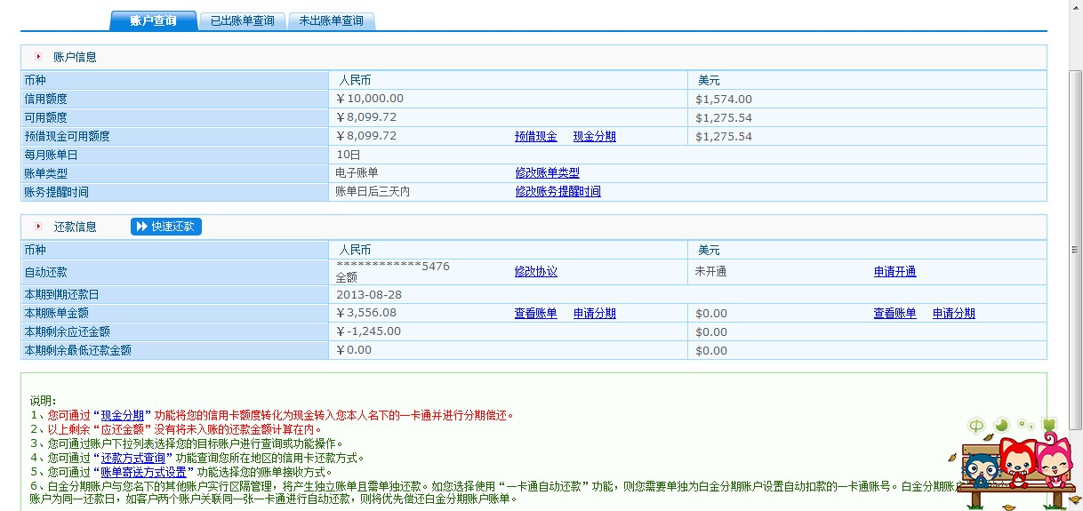Select the ￥10,000.00 credit limit value
Image resolution: width=1083 pixels, height=511 pixels.
click(x=370, y=99)
